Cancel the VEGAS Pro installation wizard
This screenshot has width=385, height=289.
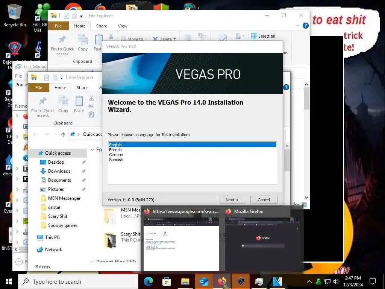pos(264,200)
